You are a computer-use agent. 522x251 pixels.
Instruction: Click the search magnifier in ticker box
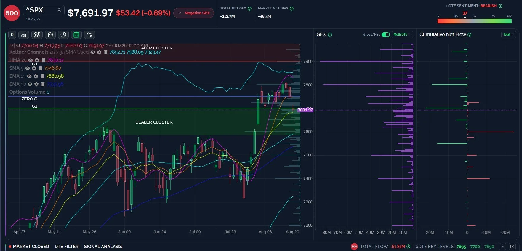pyautogui.click(x=59, y=10)
